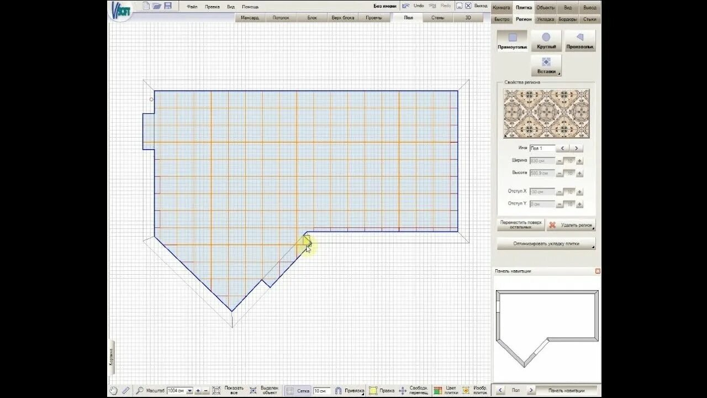Activate Свободн. перемещ. free move tool
707x398 pixels.
click(413, 390)
